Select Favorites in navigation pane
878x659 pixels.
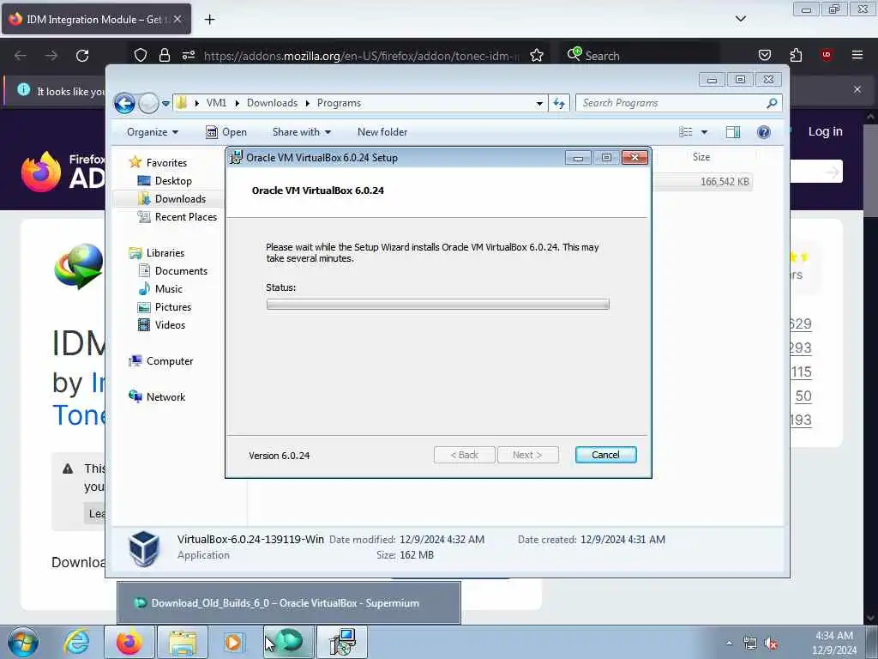coord(158,162)
